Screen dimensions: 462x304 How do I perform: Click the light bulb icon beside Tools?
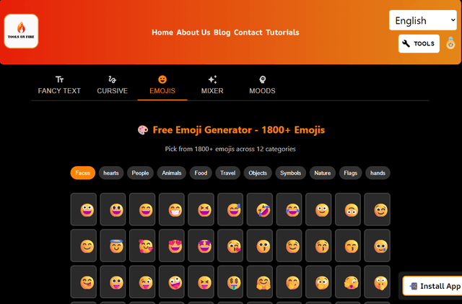pyautogui.click(x=450, y=43)
